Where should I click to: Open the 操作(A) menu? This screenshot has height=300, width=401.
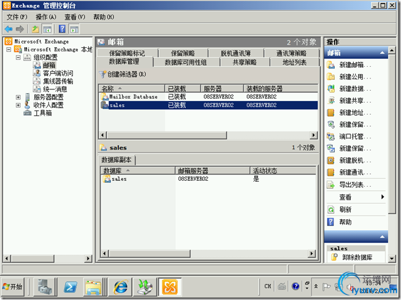[x=46, y=17]
